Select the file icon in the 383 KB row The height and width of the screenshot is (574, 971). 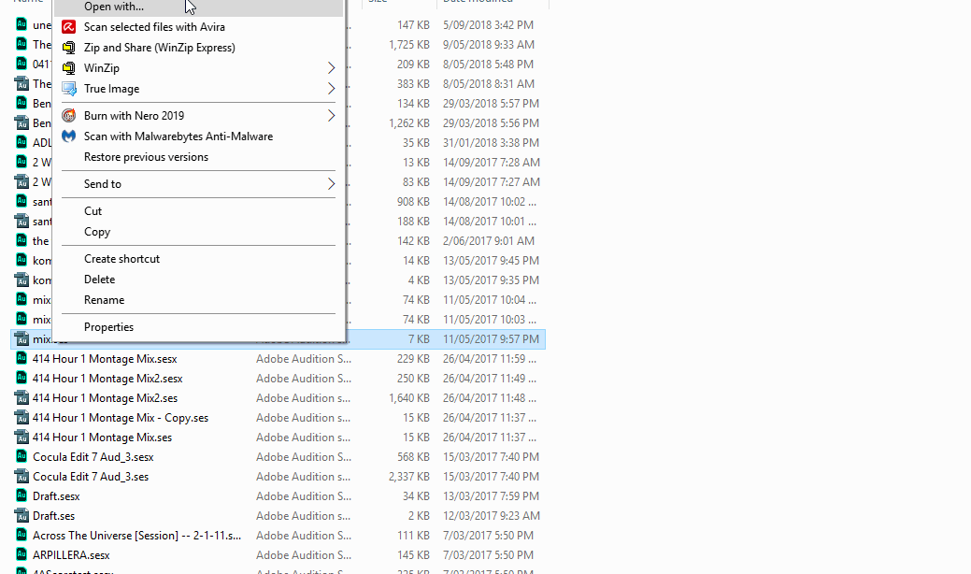(x=21, y=83)
